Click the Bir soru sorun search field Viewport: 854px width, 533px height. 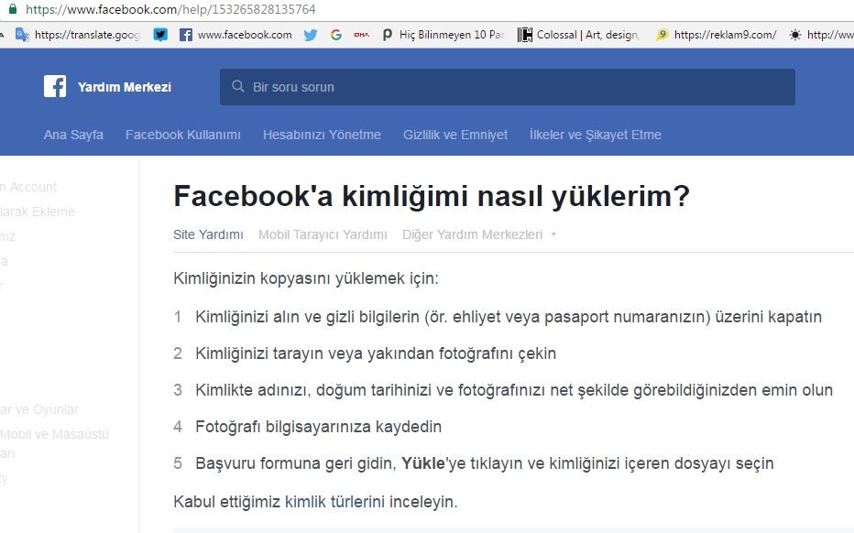coord(507,87)
